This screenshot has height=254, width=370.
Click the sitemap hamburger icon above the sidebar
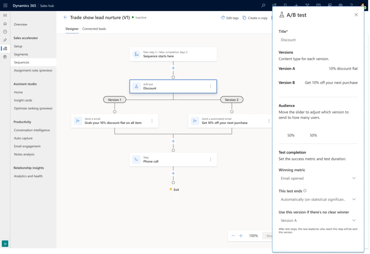[5, 15]
